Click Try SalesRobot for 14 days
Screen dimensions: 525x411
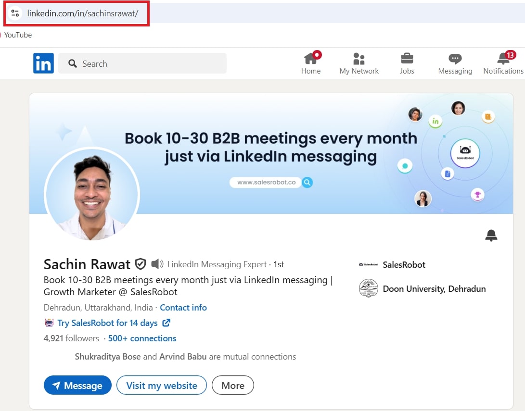pyautogui.click(x=107, y=323)
